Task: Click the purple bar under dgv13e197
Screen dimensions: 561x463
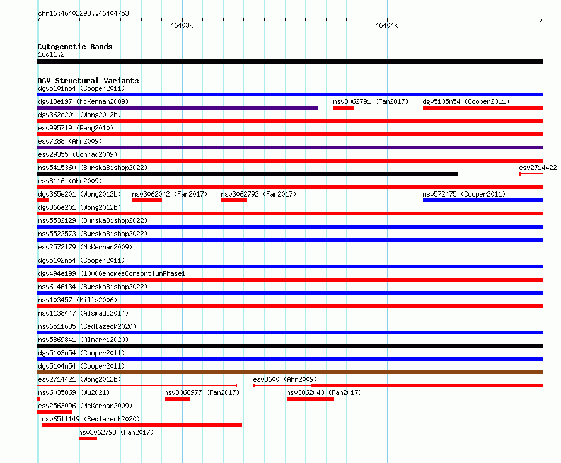Action: click(x=178, y=108)
